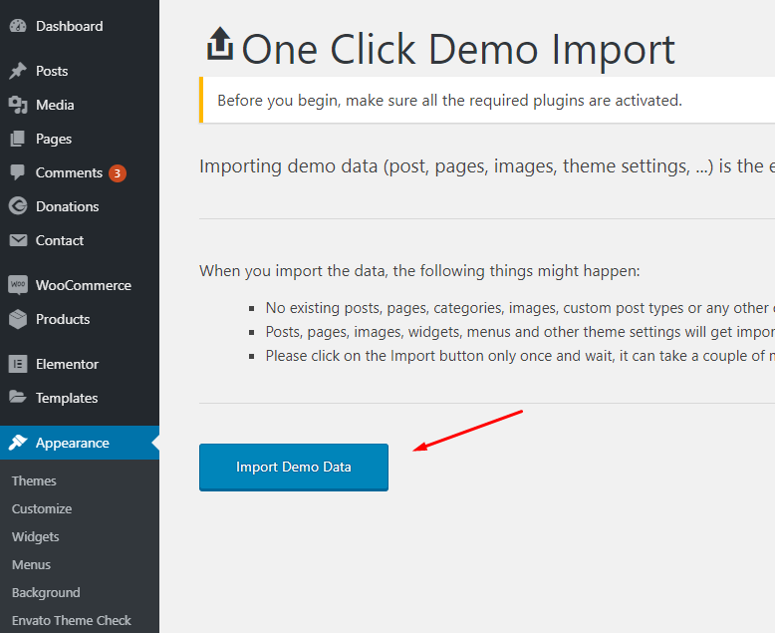Click the Media library icon
775x633 pixels.
(18, 106)
